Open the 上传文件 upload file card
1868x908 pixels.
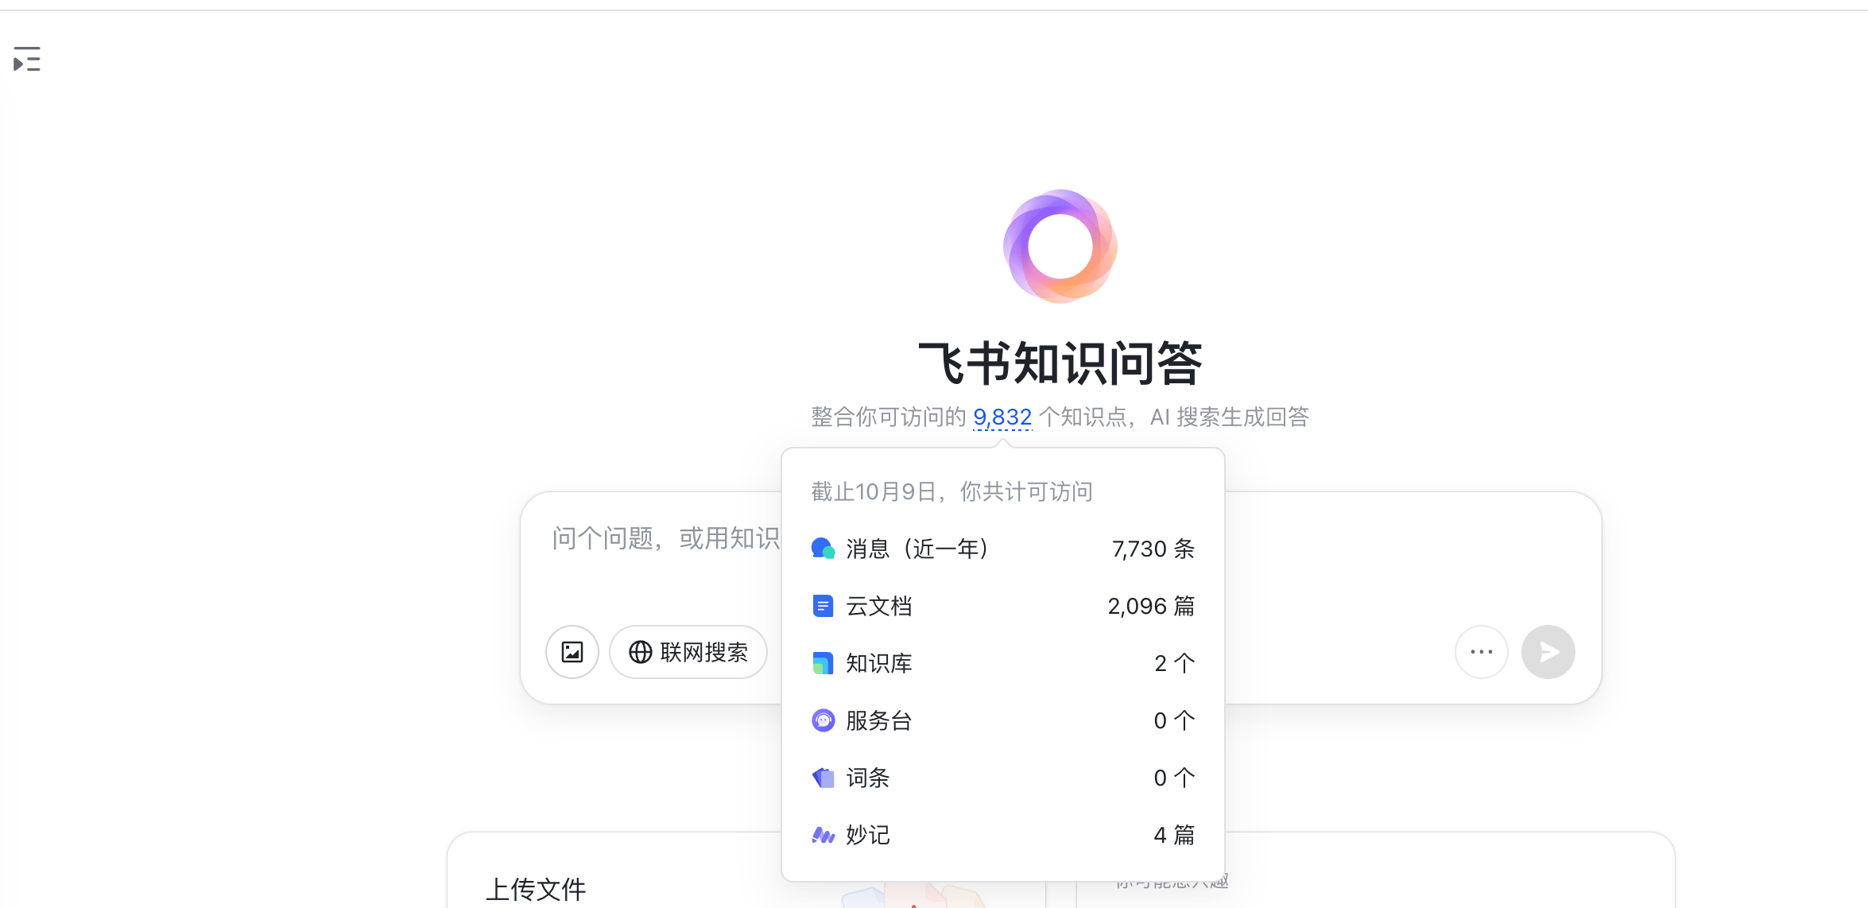pos(536,888)
